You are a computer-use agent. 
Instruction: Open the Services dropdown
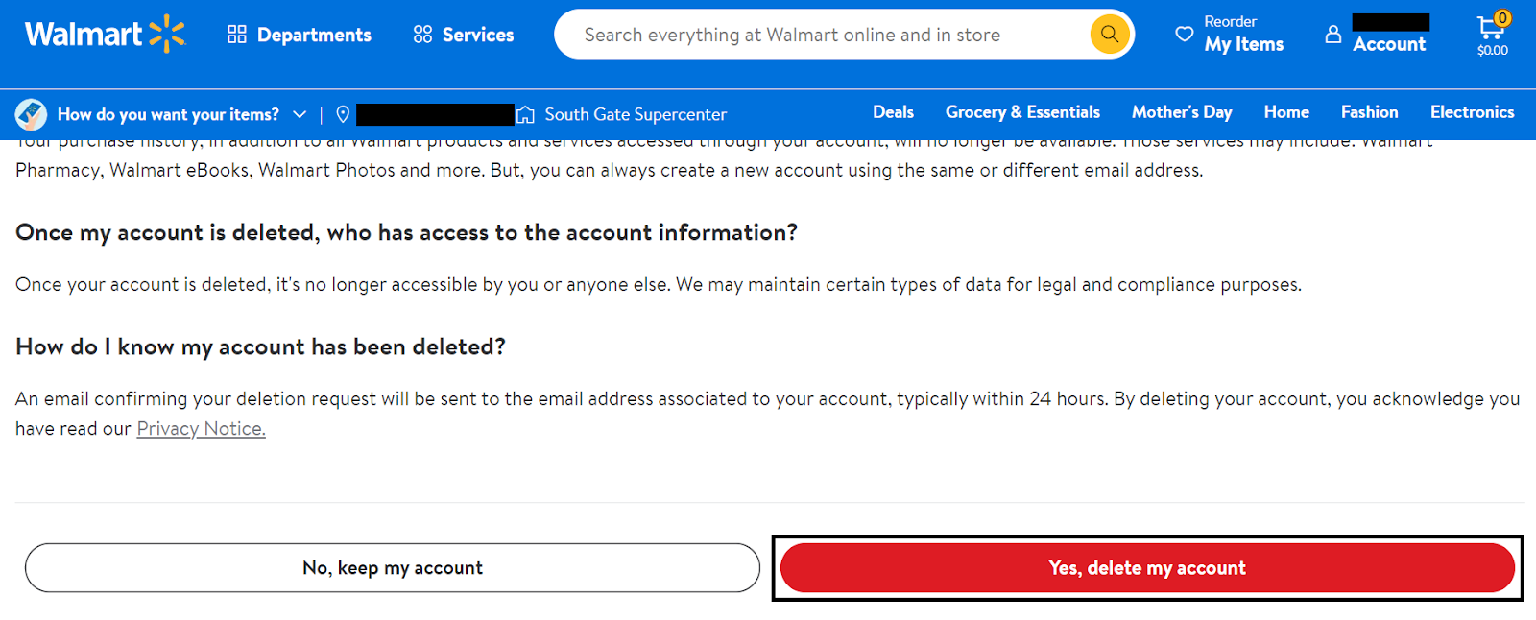coord(476,35)
